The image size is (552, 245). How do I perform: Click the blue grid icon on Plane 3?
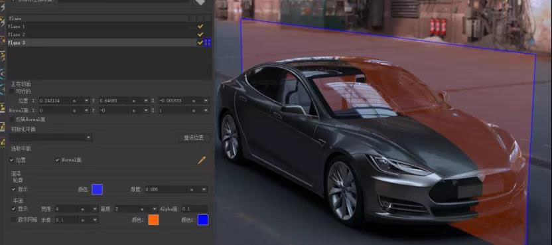[208, 42]
